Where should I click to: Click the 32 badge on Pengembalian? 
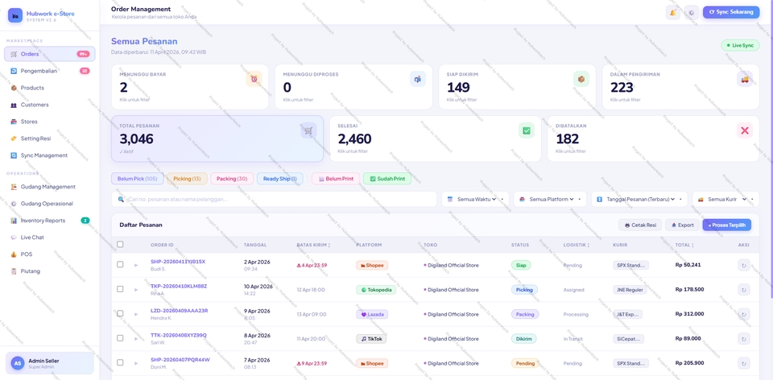(85, 71)
